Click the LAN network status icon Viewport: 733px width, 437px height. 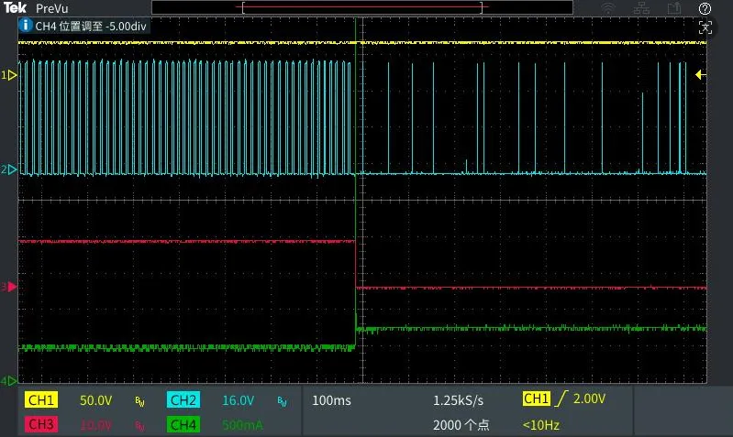coord(641,8)
